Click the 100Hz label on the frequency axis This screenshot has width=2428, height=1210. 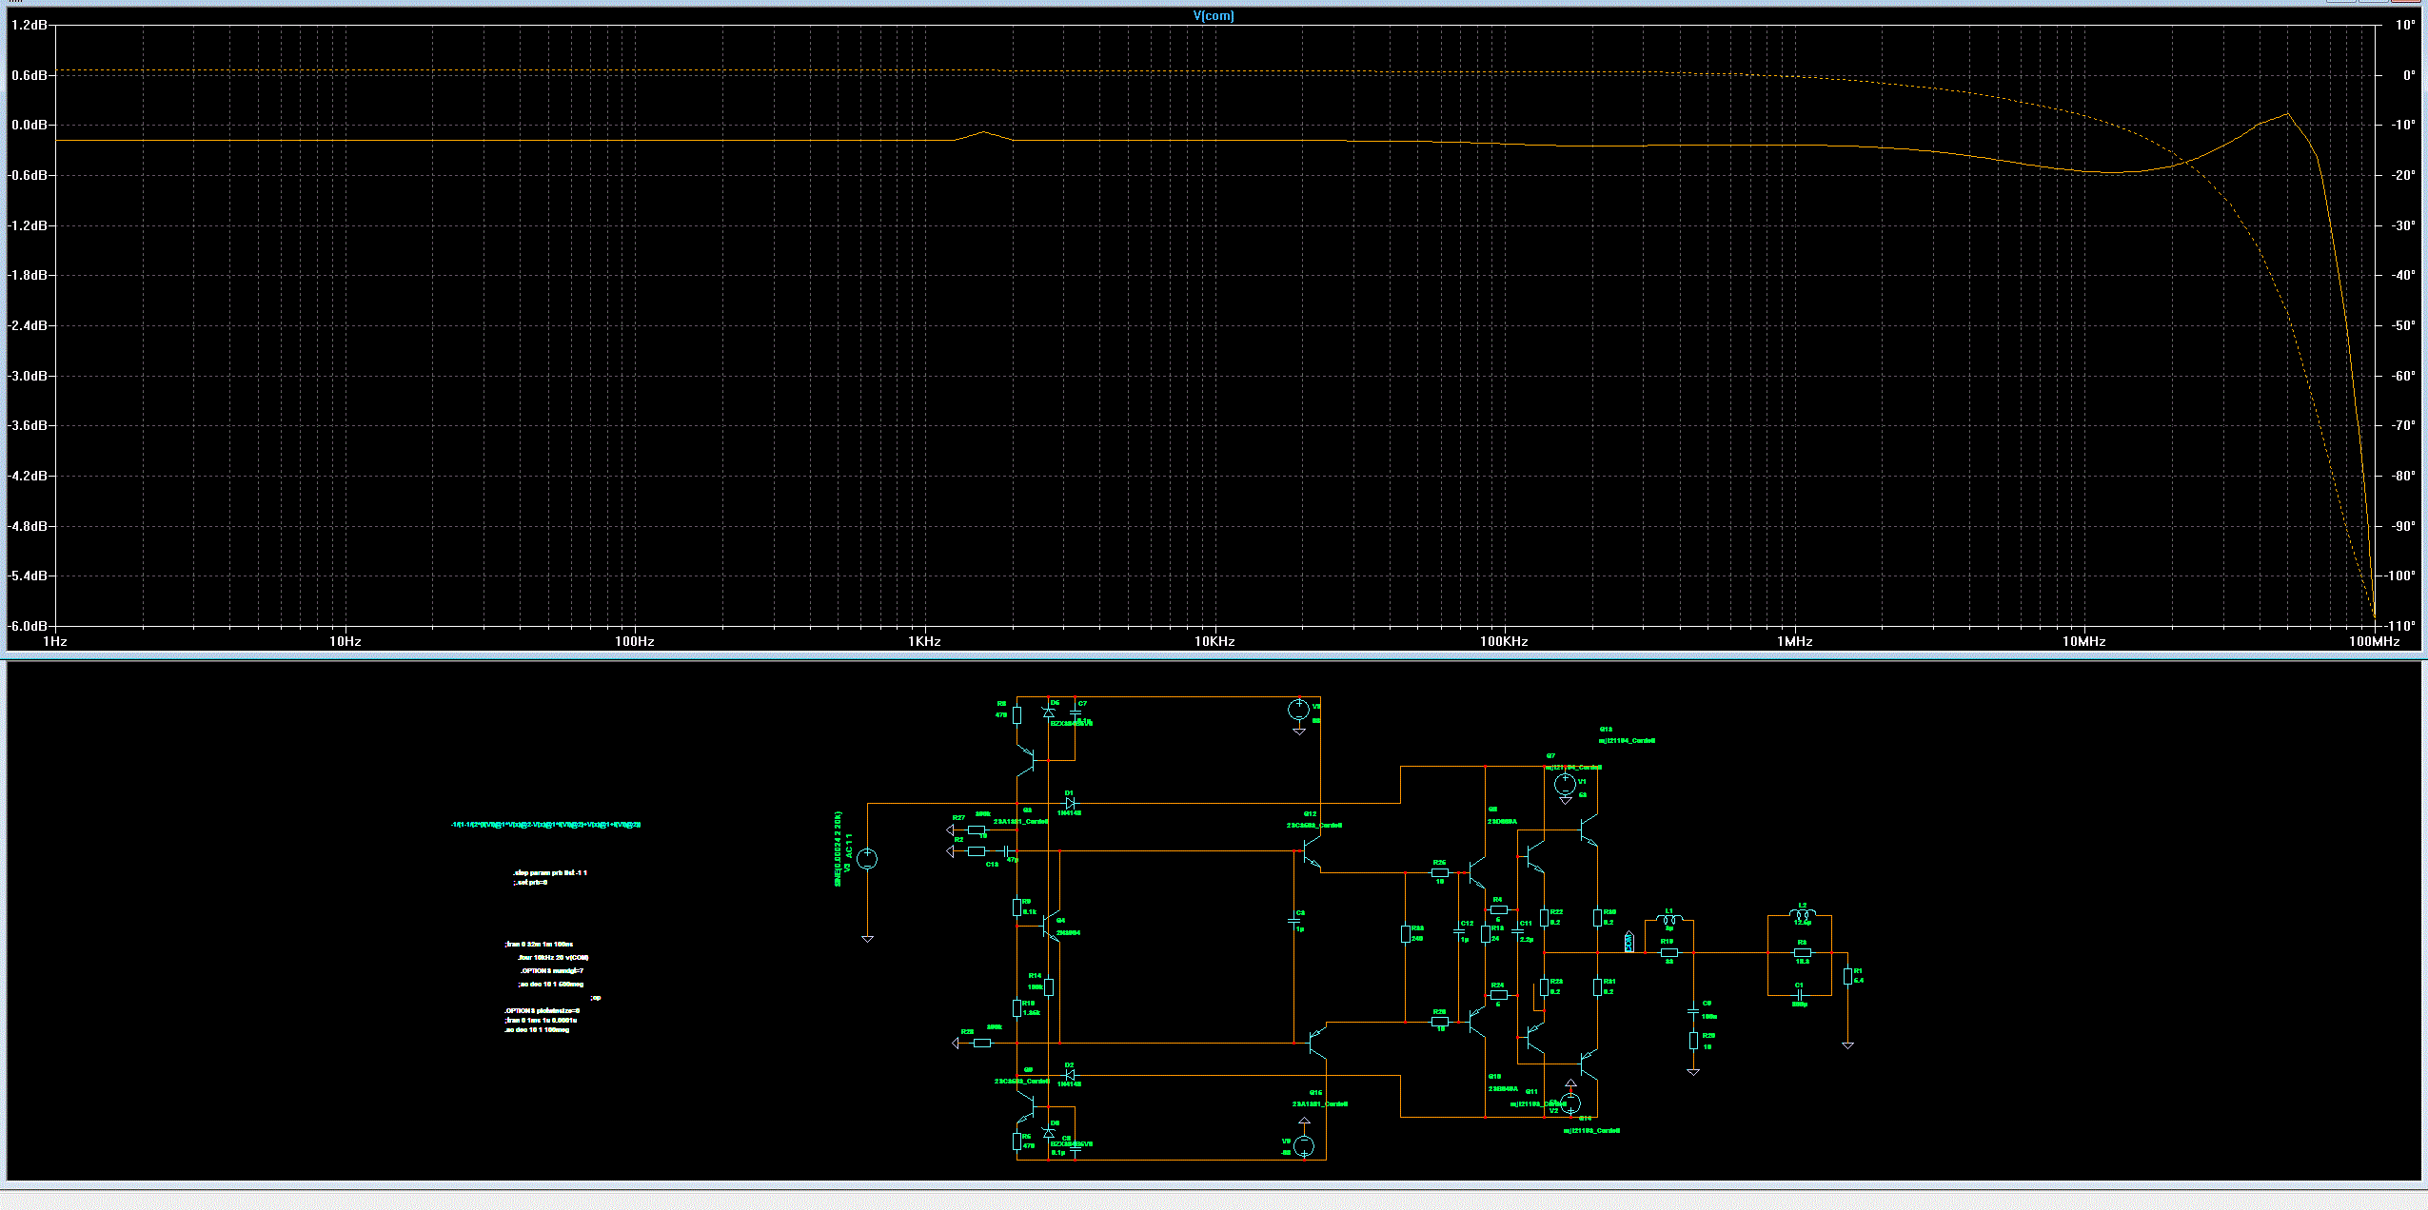point(634,641)
